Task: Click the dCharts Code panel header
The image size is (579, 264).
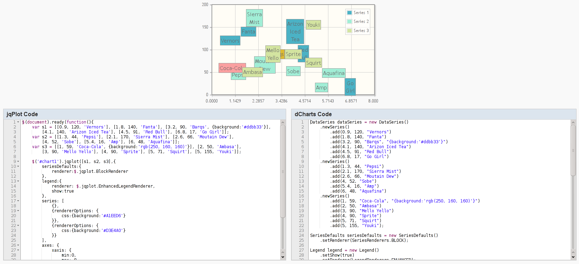Action: coord(434,114)
